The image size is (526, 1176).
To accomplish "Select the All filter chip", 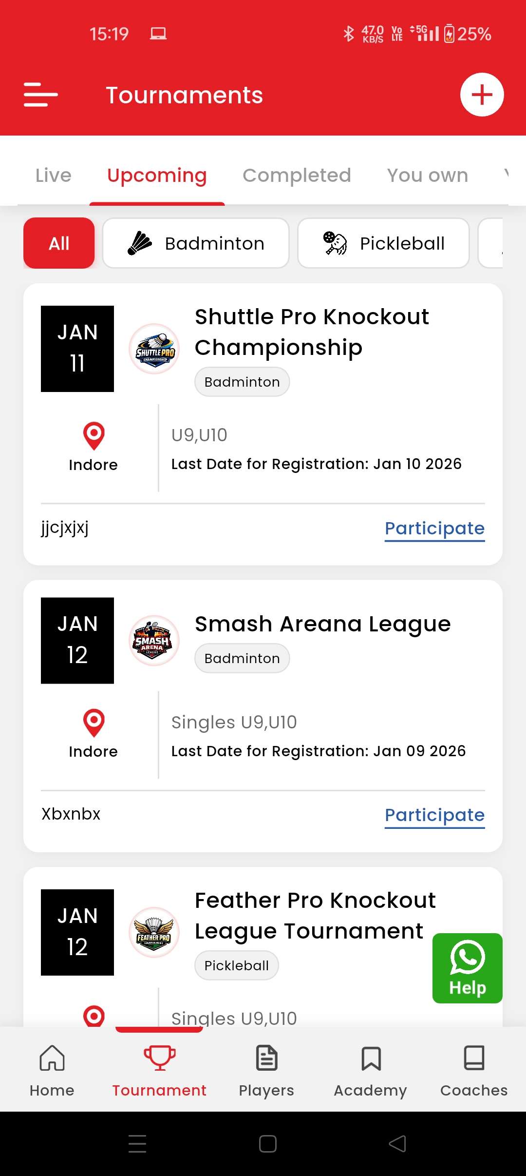I will point(59,243).
